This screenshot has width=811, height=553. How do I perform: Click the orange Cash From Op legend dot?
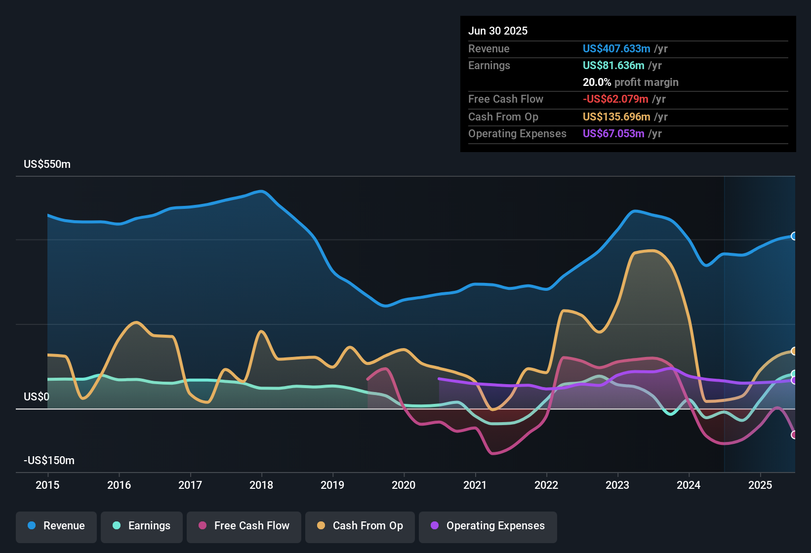(321, 526)
